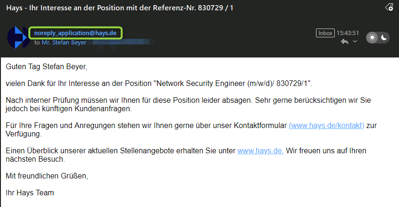
Task: Click the reply arrow icon
Action: (345, 42)
